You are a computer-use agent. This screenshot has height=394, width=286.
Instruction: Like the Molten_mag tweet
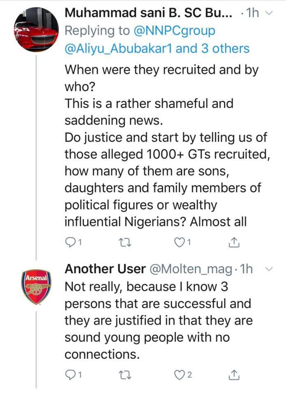point(180,374)
